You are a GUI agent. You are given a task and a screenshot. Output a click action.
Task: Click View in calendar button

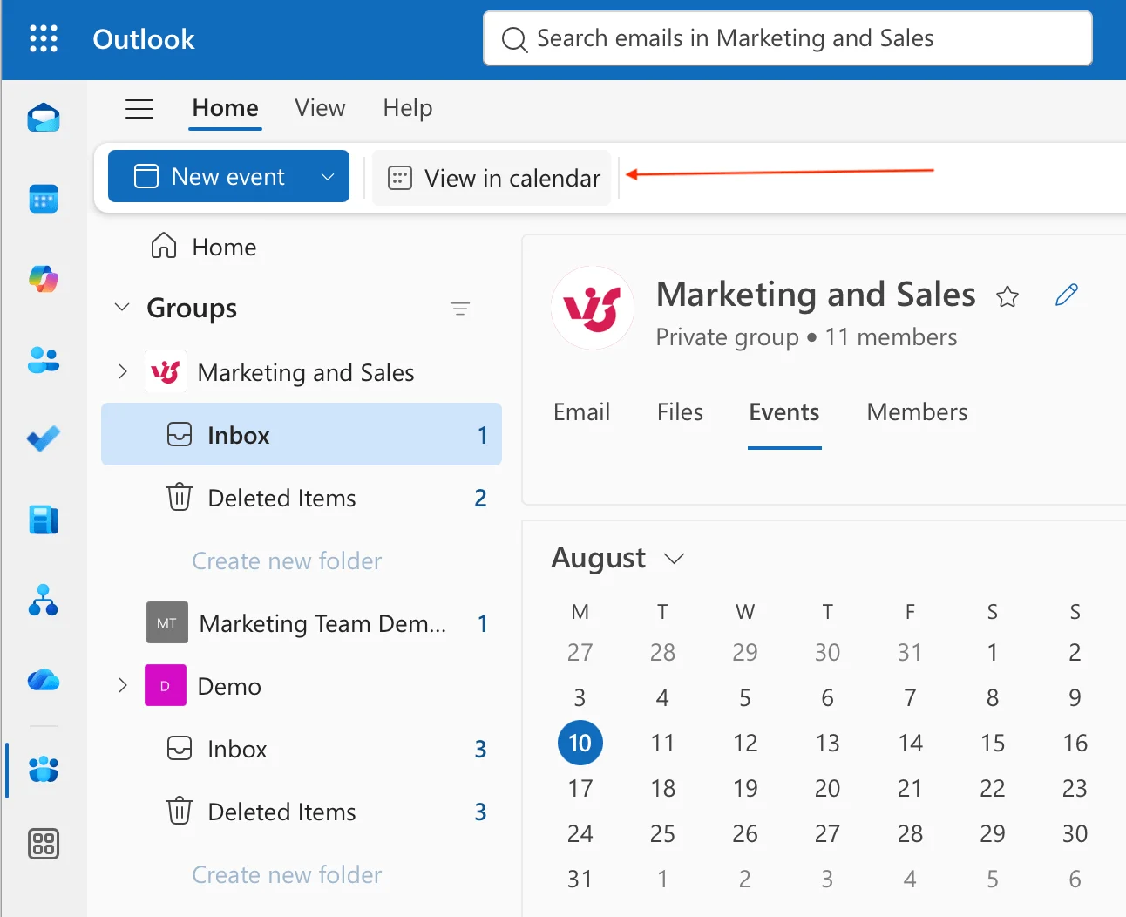(x=492, y=178)
